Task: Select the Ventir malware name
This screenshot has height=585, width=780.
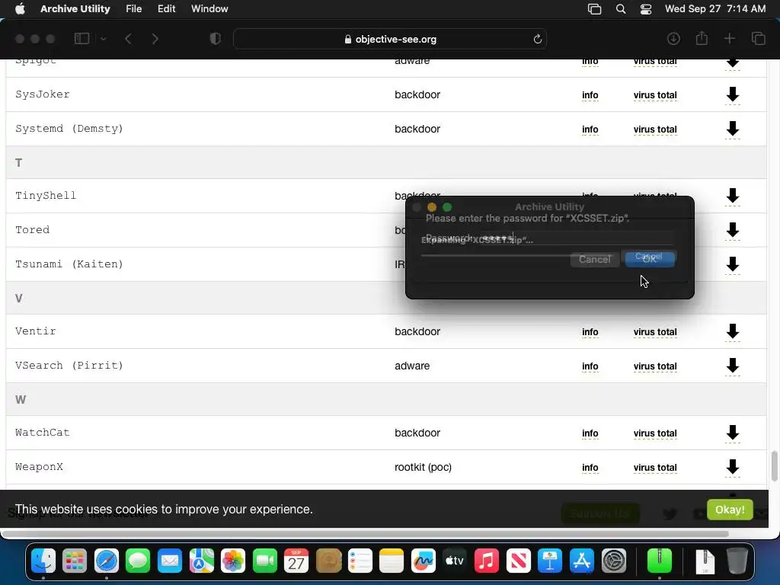Action: (x=35, y=331)
